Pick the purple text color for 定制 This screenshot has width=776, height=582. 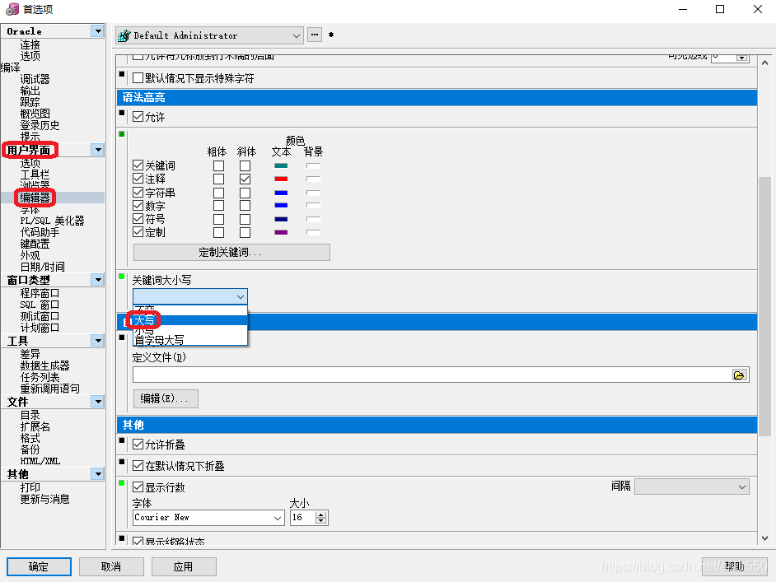[281, 232]
